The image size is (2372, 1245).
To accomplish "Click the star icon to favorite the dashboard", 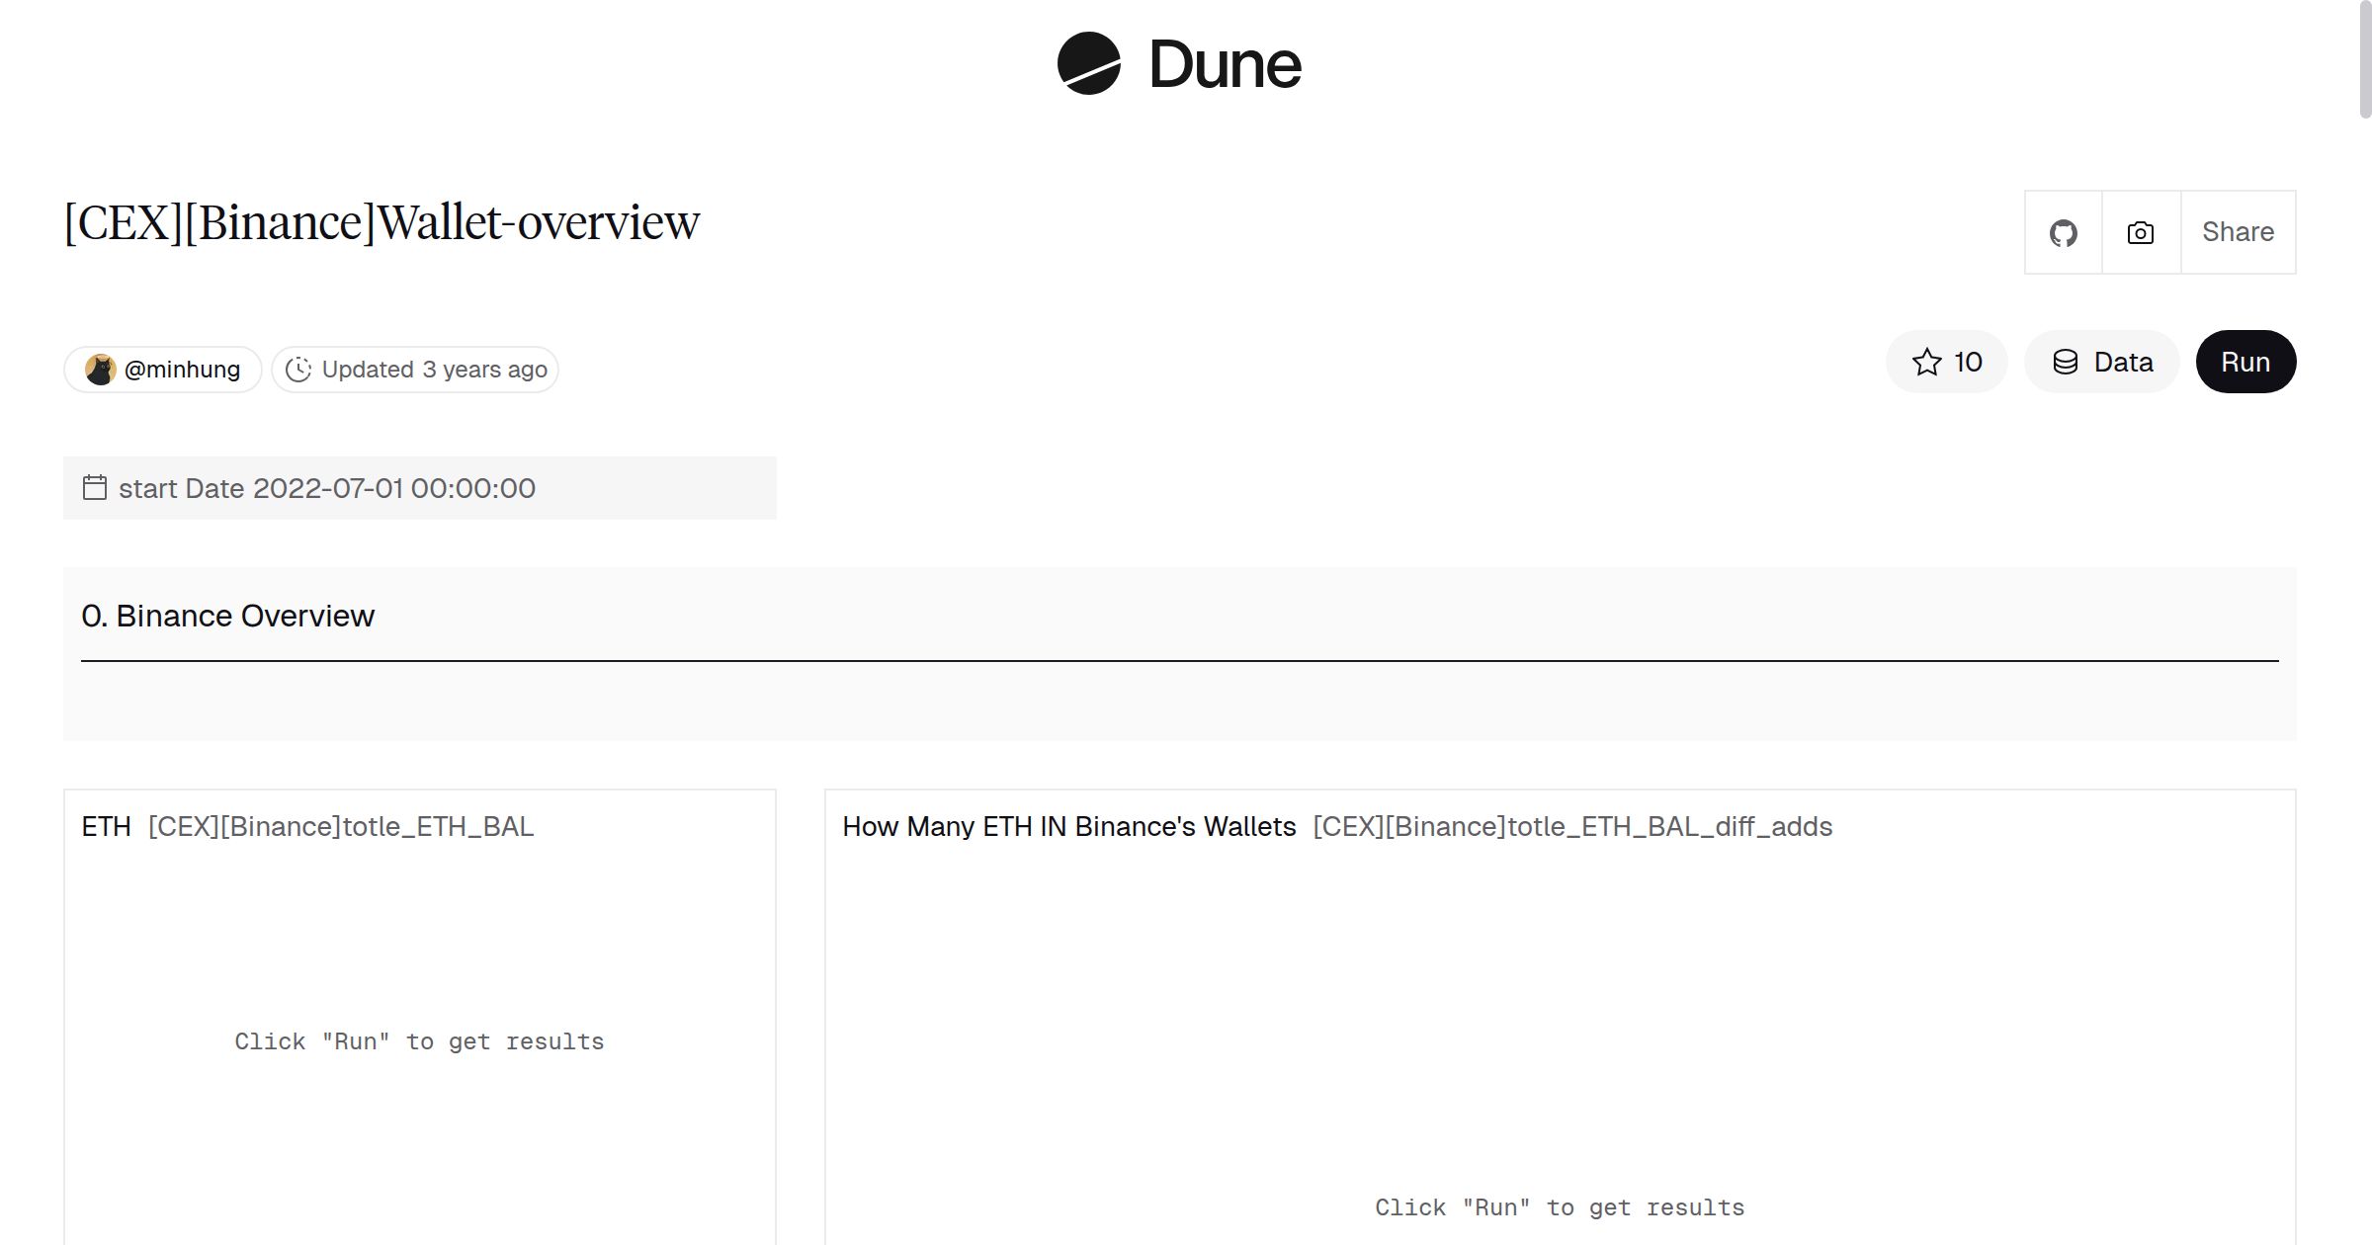I will tap(1924, 362).
